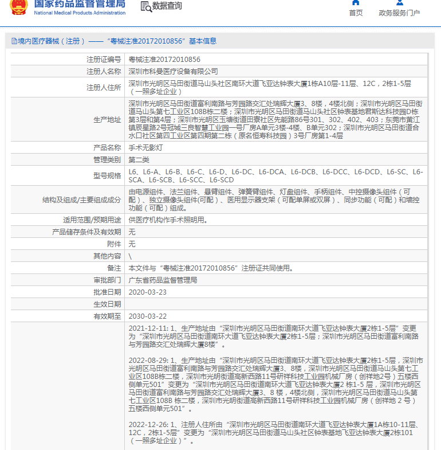Click the 结构及组成/主要组成成分 label
Viewport: 441px width, 450px height.
coord(82,200)
